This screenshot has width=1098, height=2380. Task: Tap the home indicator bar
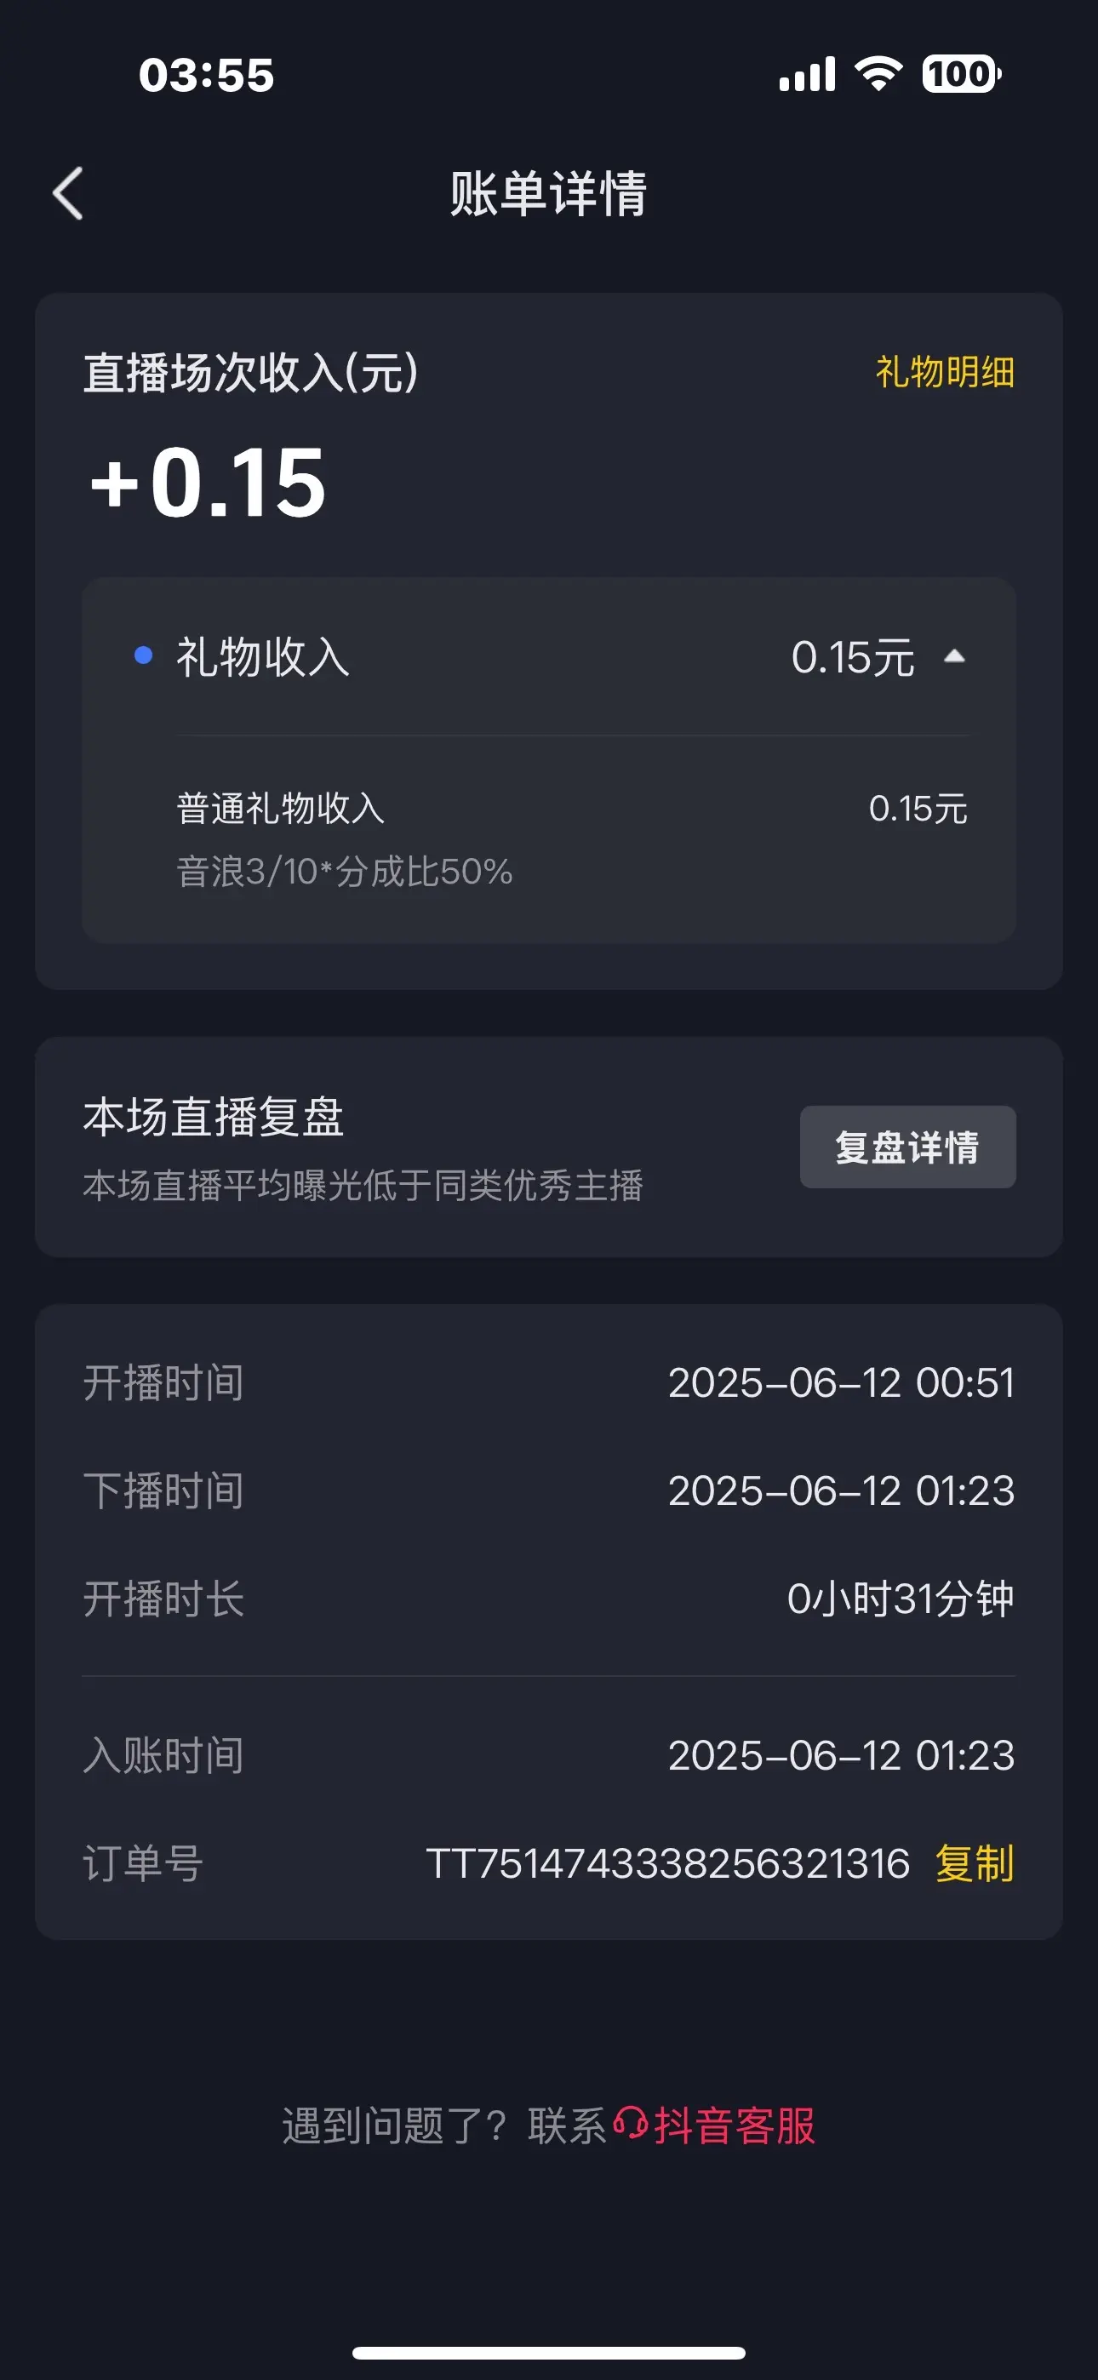tap(549, 2352)
